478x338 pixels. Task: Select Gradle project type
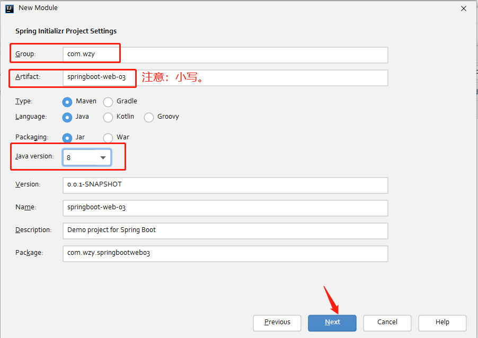pyautogui.click(x=108, y=102)
